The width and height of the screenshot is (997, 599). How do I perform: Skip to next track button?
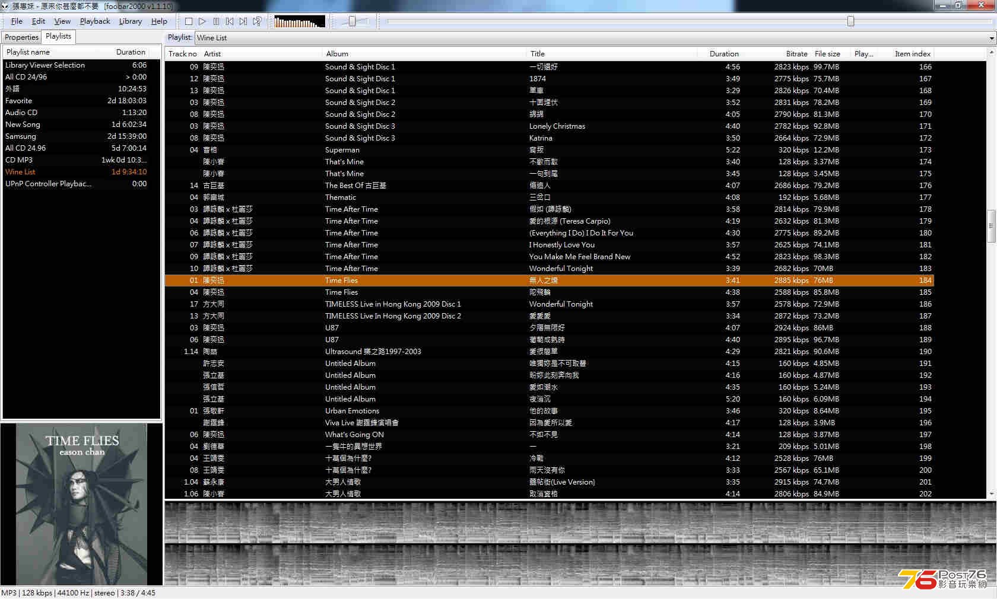(x=243, y=21)
